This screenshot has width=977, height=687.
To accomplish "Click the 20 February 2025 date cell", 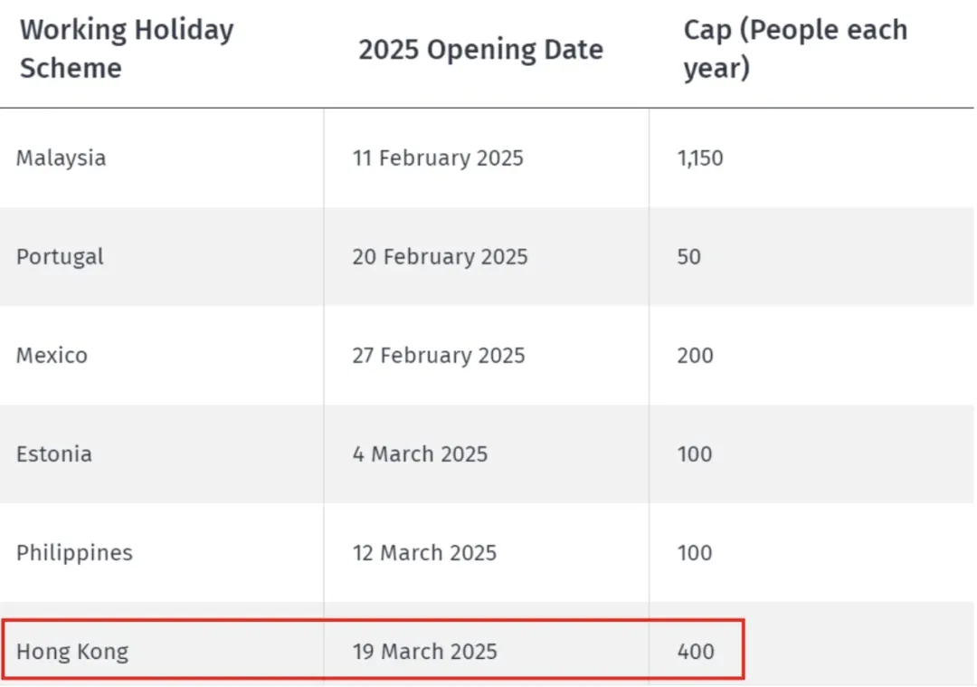I will point(440,257).
